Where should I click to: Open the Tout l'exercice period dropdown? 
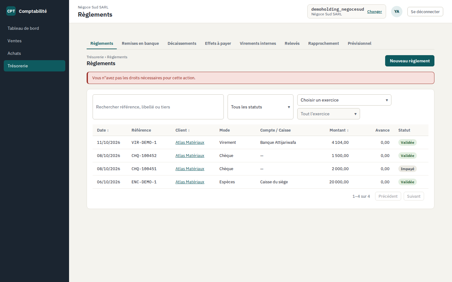[329, 114]
